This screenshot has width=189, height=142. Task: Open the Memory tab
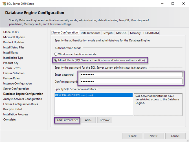point(135,33)
